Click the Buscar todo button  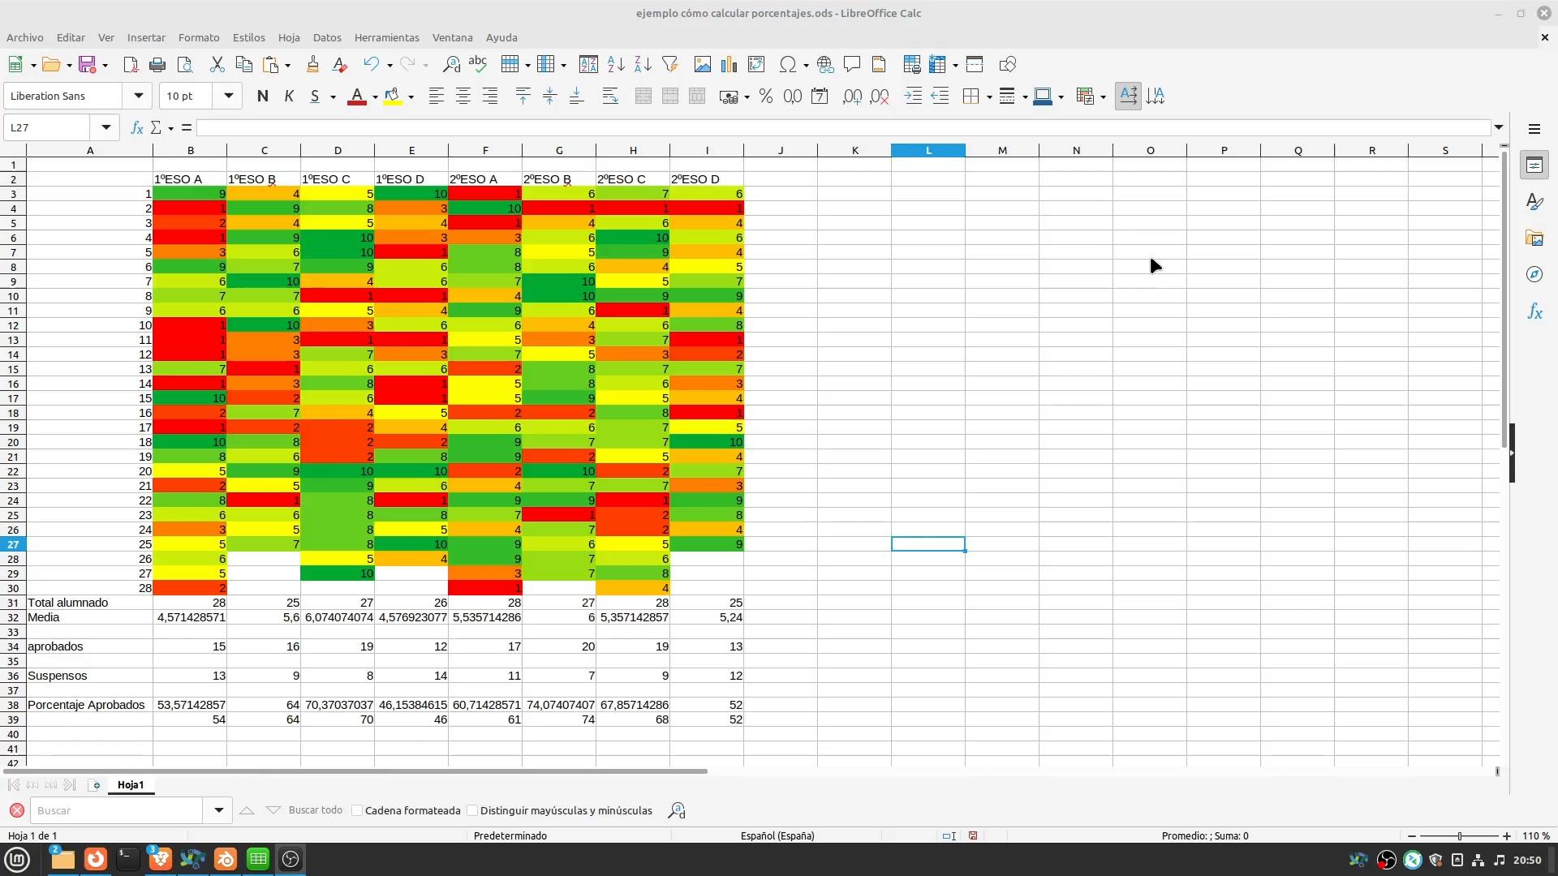coord(315,810)
